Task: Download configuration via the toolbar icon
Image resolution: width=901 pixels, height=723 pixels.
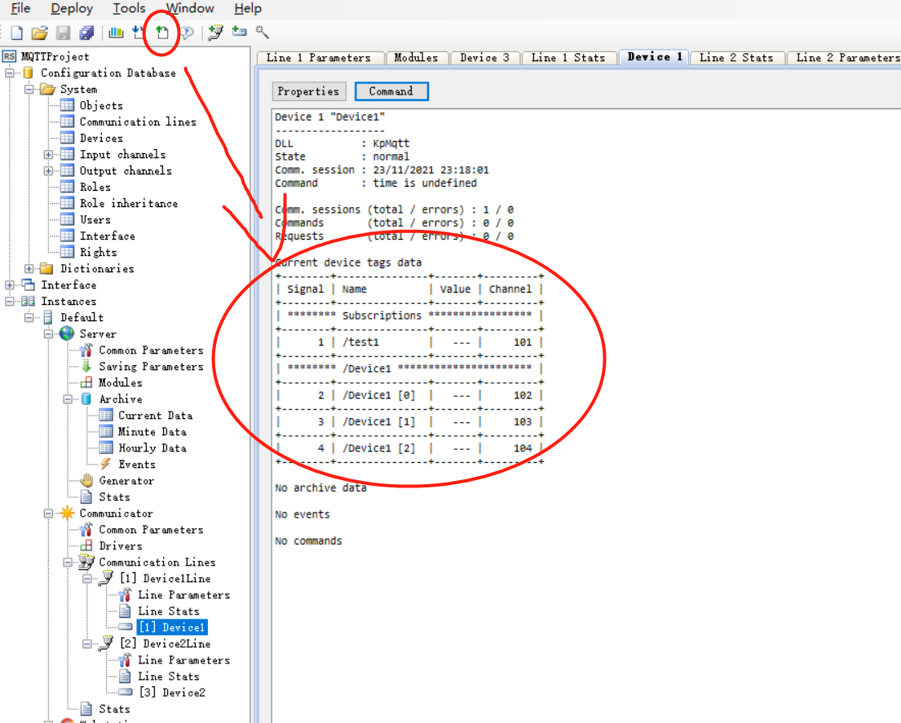Action: pos(137,32)
